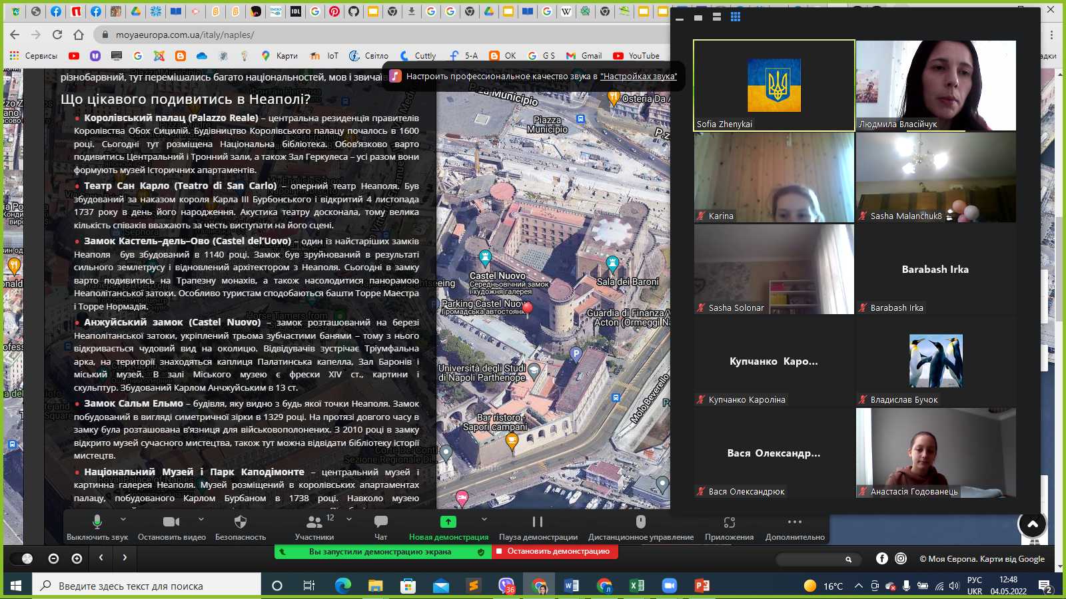Viewport: 1066px width, 599px height.
Task: Start Новая демонстрация screen share
Action: click(x=448, y=522)
